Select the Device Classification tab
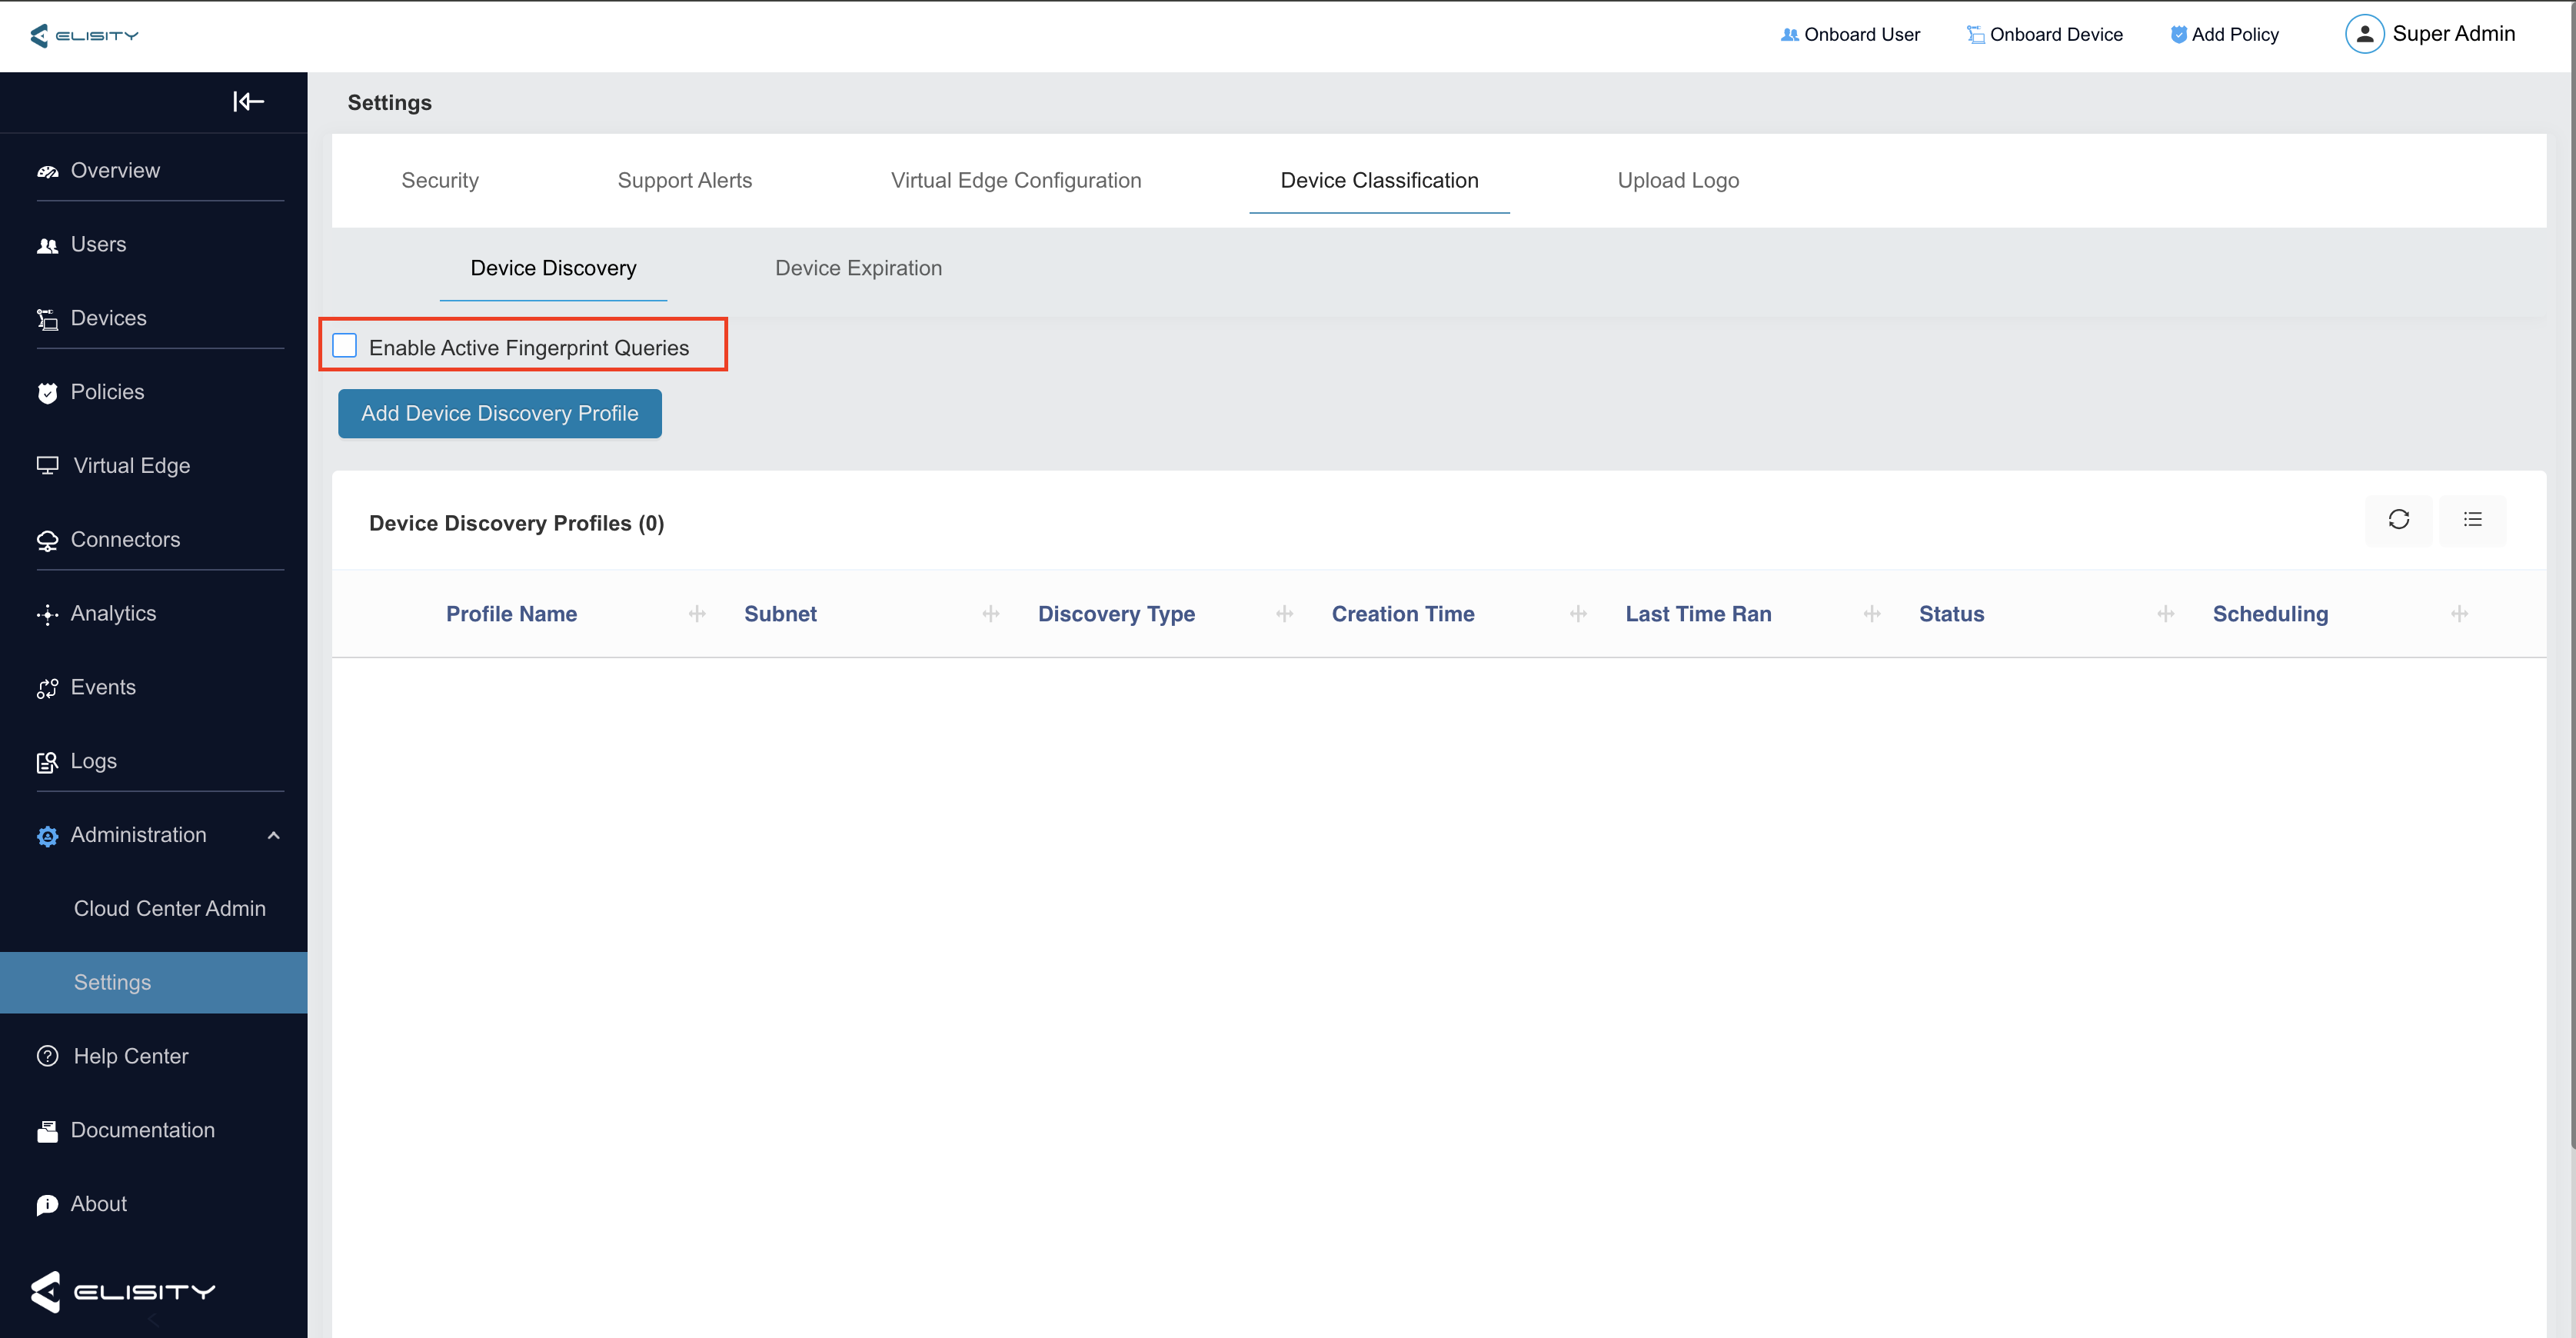The width and height of the screenshot is (2576, 1338). click(x=1379, y=181)
